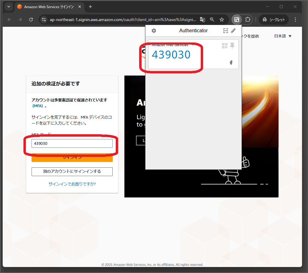
Task: Open the extensions puzzle menu
Action: [x=248, y=20]
